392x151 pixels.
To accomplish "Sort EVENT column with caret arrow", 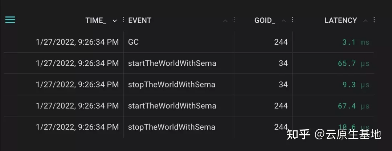I will [x=225, y=21].
